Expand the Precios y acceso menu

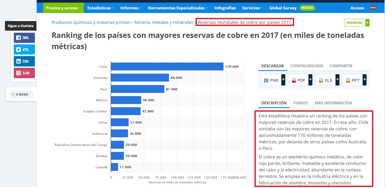63,8
